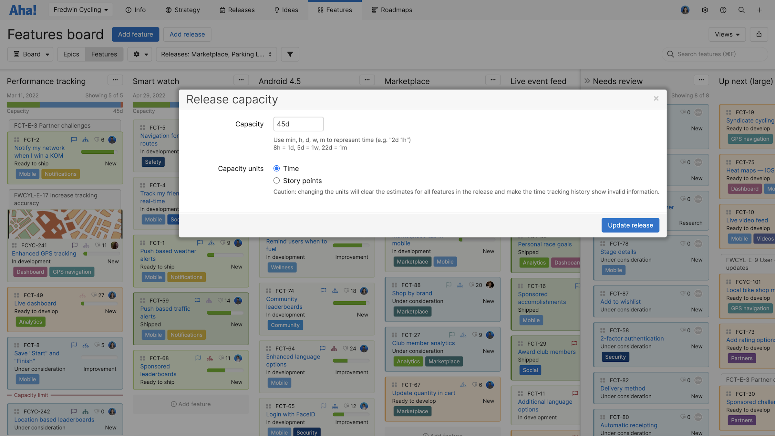Open the board customization gear menu
775x436 pixels.
pos(140,54)
